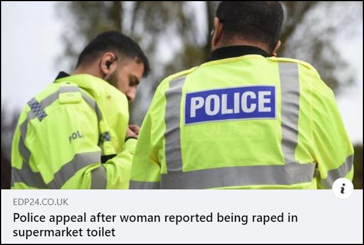Screen dimensions: 364x245
Task: Click the blue POLICE badge in photo
Action: click(230, 105)
